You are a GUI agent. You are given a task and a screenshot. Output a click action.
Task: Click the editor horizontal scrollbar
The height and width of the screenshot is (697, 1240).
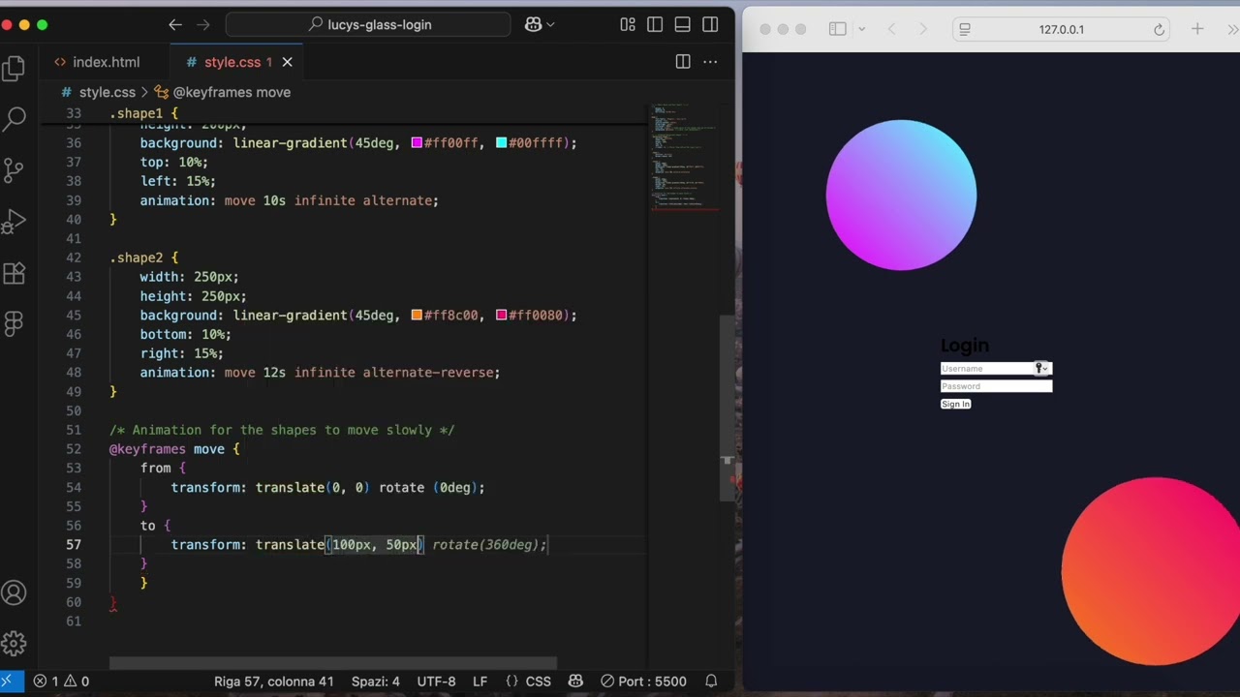tap(332, 664)
